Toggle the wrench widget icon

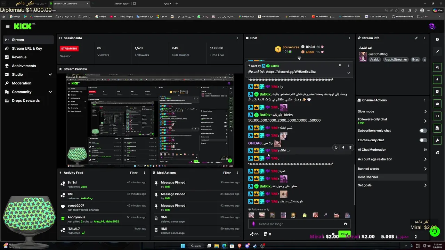[x=437, y=140]
